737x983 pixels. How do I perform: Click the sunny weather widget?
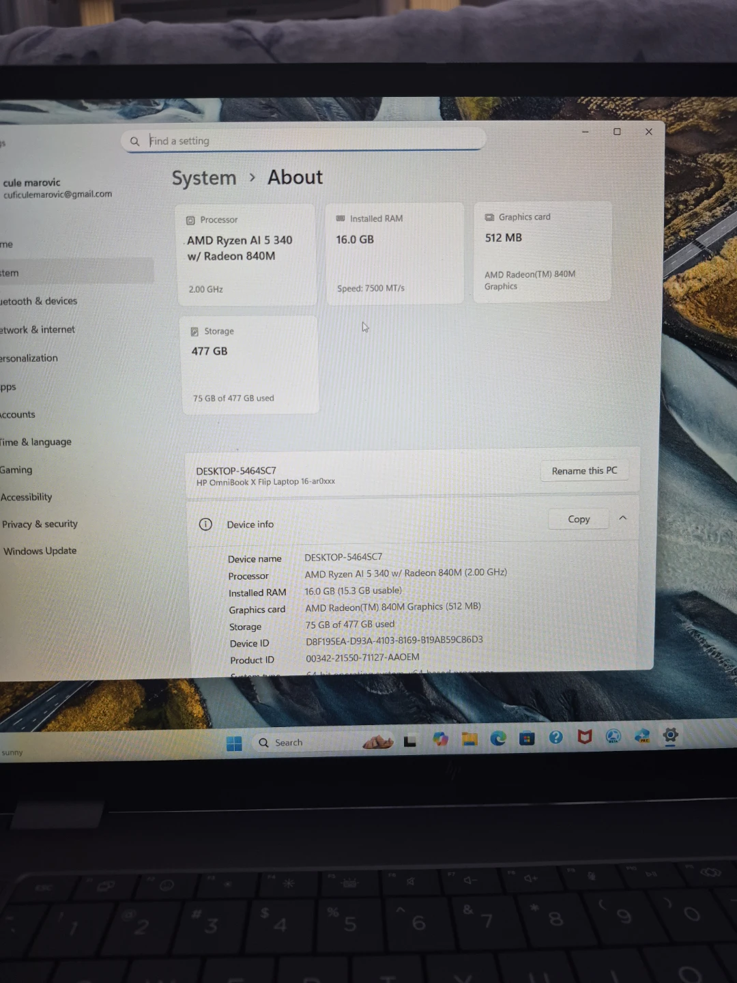coord(12,753)
